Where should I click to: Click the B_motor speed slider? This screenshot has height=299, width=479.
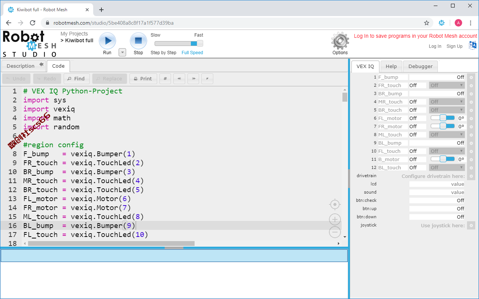point(443,159)
